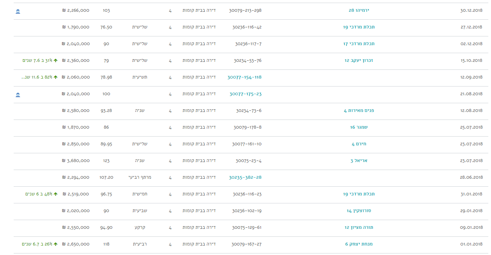The width and height of the screenshot is (491, 255).
Task: Open the חירם 4 address link
Action: click(359, 144)
